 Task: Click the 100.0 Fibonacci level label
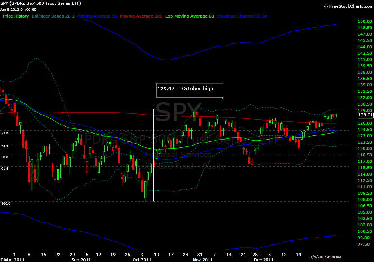(x=6, y=204)
